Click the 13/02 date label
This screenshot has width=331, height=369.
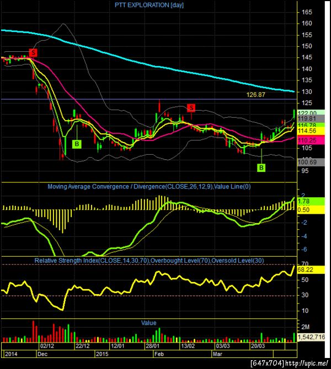(188, 346)
